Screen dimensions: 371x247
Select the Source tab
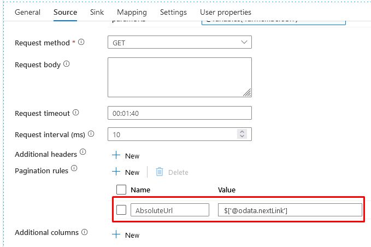pos(65,13)
